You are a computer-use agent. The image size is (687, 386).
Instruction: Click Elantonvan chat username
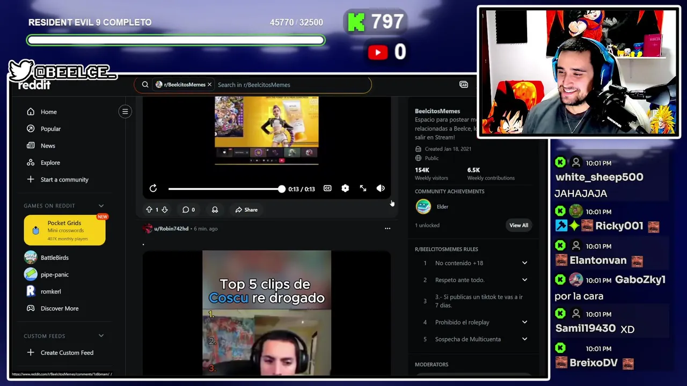598,260
